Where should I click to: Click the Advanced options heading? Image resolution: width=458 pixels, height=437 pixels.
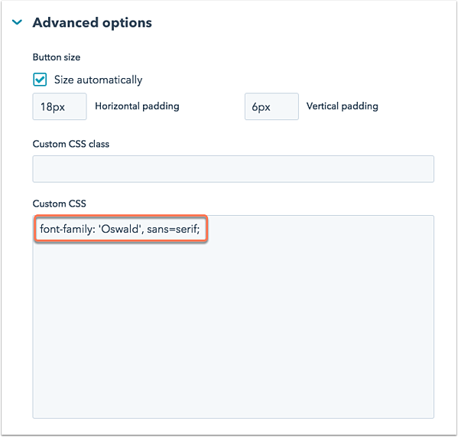(x=92, y=23)
